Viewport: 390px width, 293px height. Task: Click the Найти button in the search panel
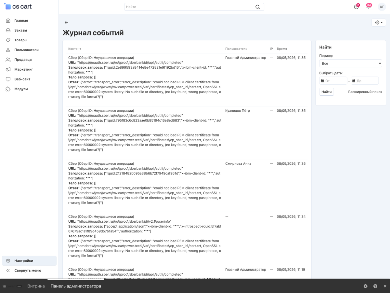point(326,92)
